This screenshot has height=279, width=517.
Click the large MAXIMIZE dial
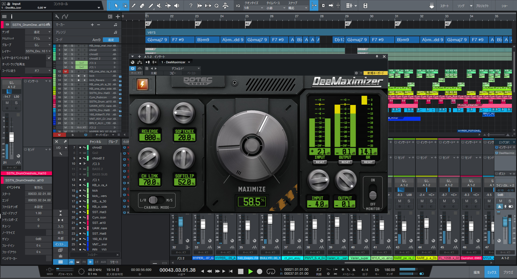(252, 145)
